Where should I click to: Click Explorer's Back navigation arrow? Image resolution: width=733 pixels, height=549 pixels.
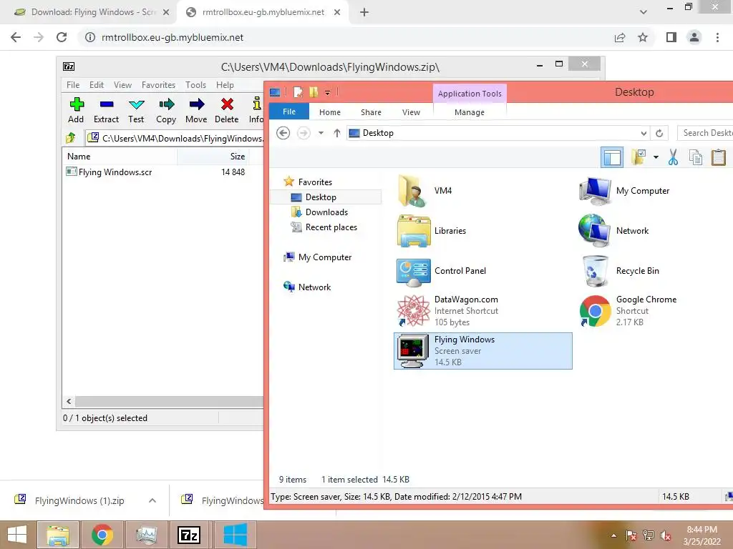[283, 133]
